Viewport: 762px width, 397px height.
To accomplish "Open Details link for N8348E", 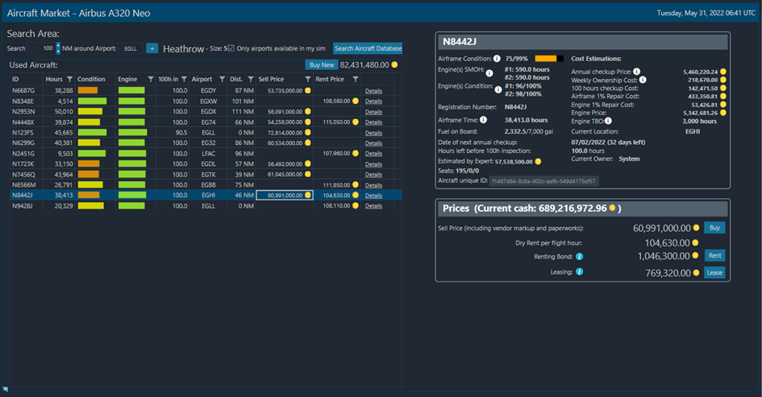I will pyautogui.click(x=373, y=101).
